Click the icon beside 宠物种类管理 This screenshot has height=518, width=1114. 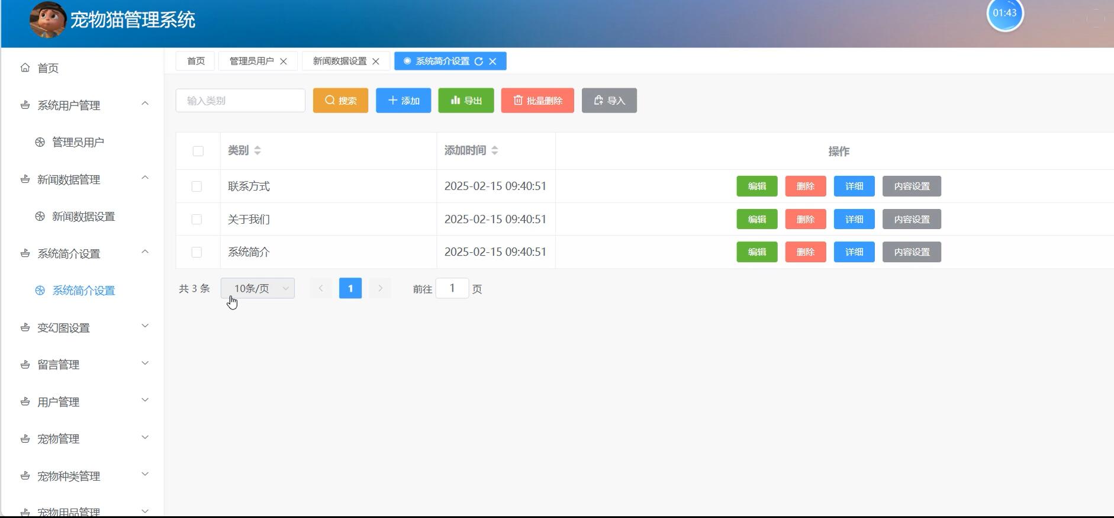click(25, 475)
